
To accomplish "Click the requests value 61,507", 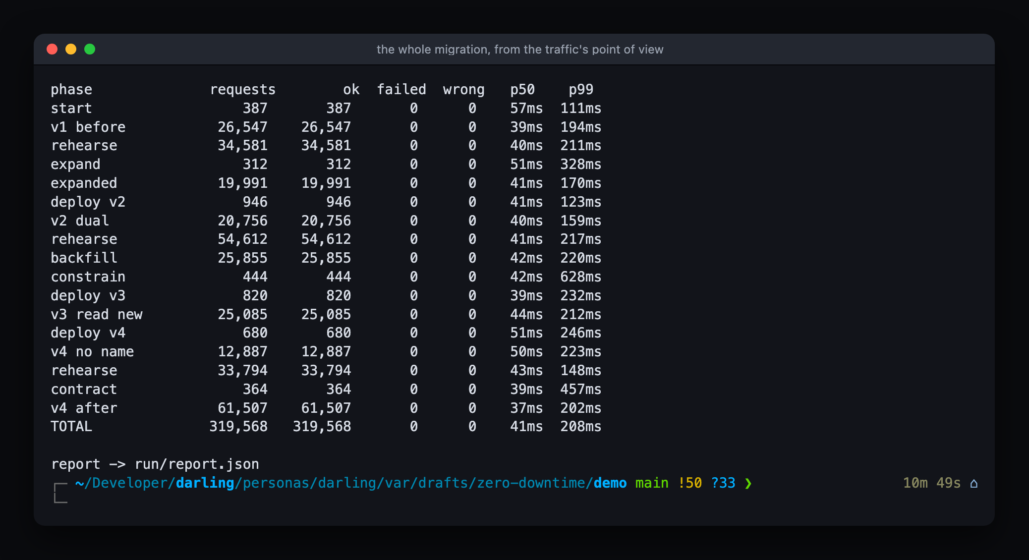I will [243, 408].
